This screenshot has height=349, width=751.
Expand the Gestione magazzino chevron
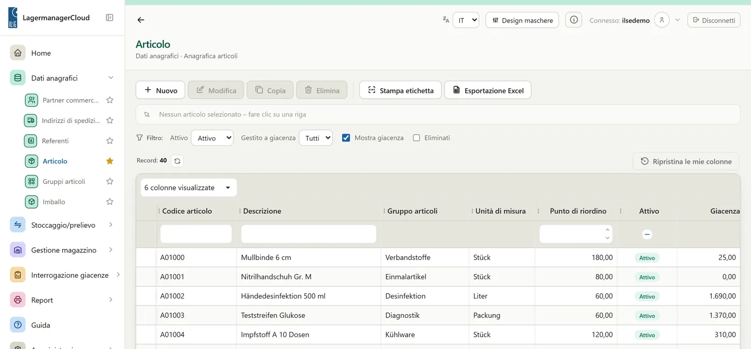[x=111, y=250]
